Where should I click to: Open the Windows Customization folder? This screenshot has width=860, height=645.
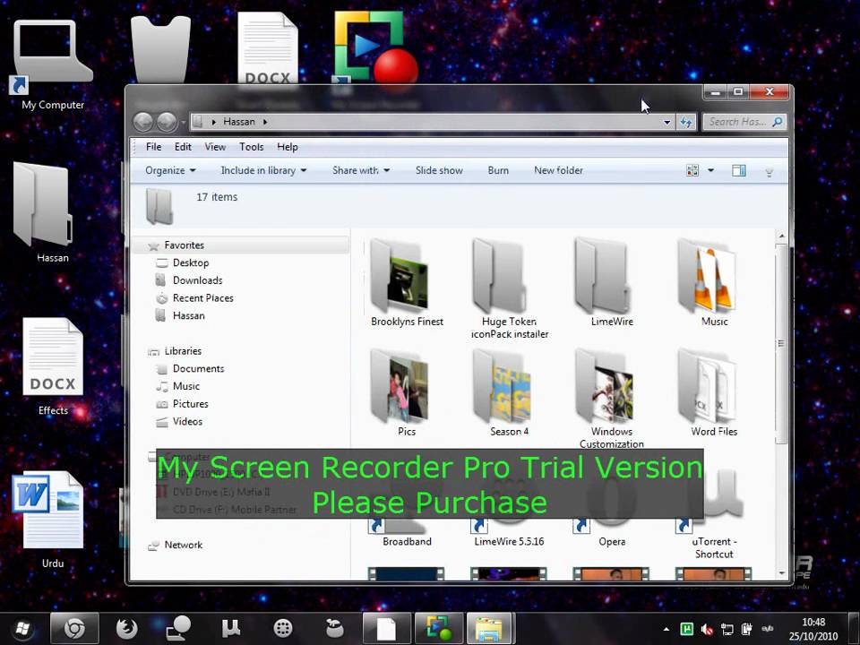612,399
